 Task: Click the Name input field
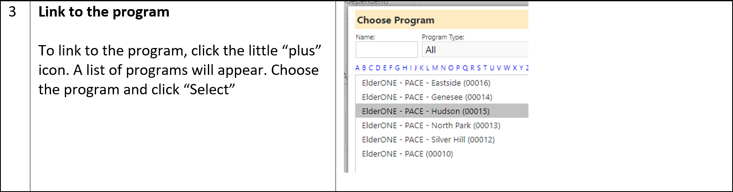click(387, 50)
